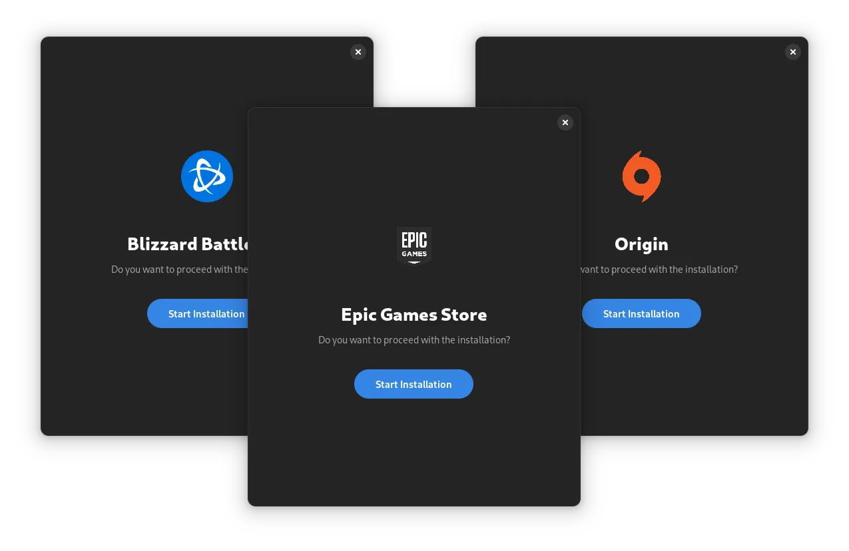Click the Blizzard installation prompt text
The width and height of the screenshot is (849, 551).
pos(178,270)
